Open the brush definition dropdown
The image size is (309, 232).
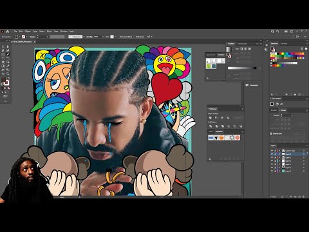(x=84, y=37)
